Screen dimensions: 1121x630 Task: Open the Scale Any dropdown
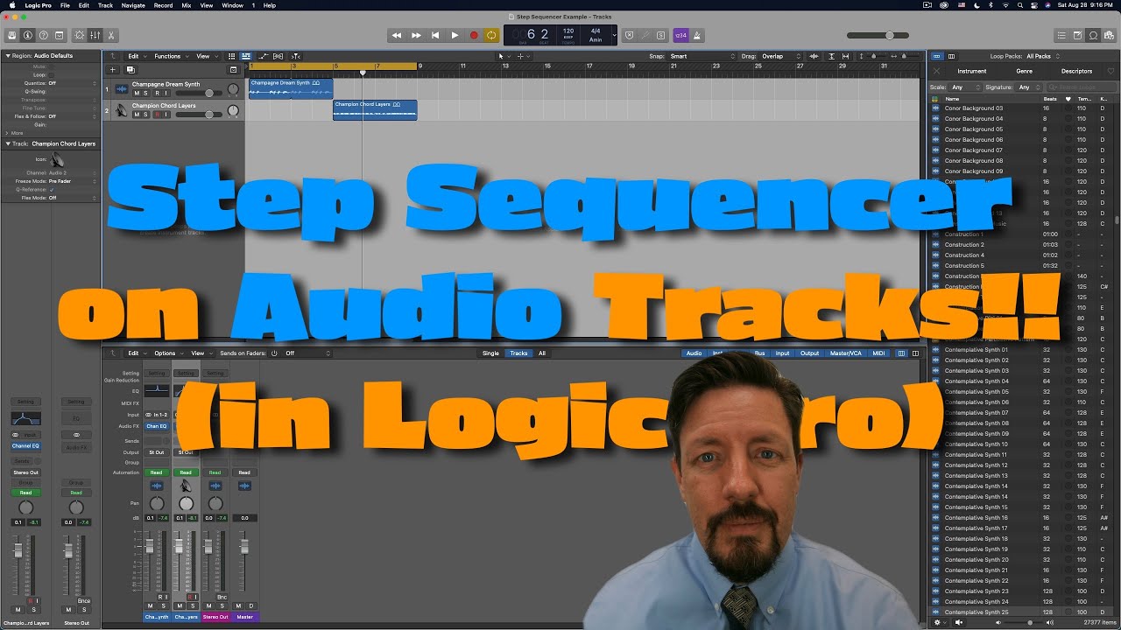(963, 87)
